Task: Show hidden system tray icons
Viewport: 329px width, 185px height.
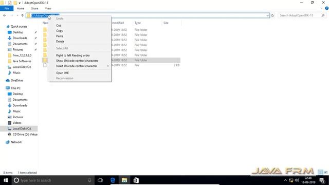Action: click(x=285, y=180)
